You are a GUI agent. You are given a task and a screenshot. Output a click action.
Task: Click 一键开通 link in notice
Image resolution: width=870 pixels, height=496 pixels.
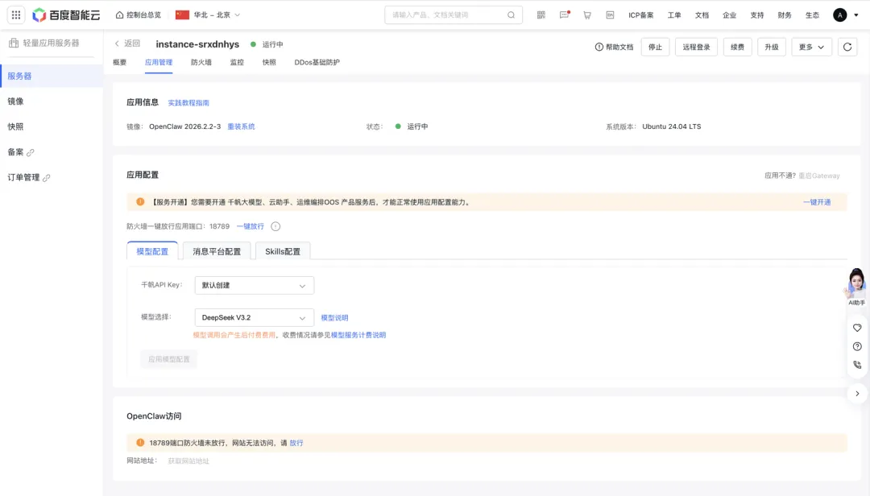pyautogui.click(x=817, y=202)
